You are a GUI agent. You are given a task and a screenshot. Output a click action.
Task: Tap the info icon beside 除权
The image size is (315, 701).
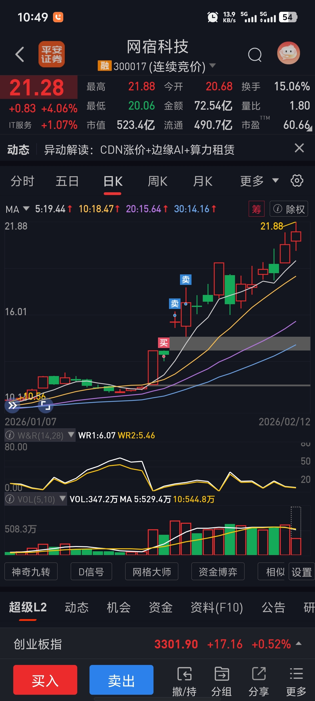point(277,209)
